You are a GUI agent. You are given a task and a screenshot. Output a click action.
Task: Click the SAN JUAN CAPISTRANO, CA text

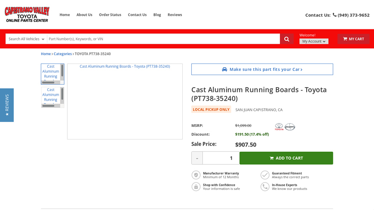259,110
